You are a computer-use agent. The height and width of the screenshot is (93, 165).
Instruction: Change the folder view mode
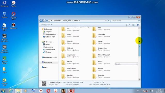point(127,25)
